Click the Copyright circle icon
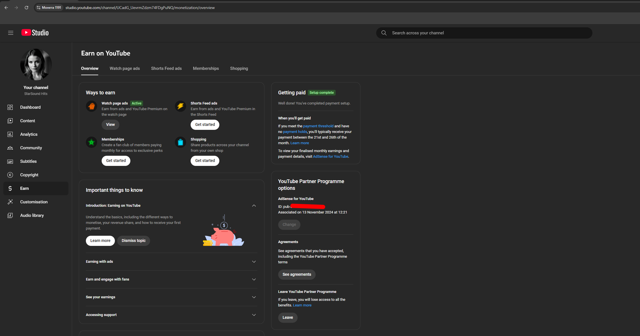Viewport: 640px width, 336px height. click(10, 175)
